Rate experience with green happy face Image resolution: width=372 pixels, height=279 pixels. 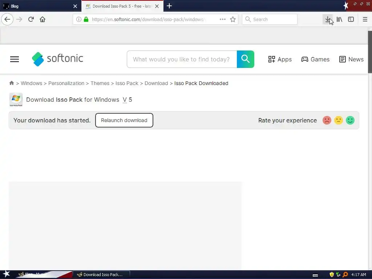point(350,120)
